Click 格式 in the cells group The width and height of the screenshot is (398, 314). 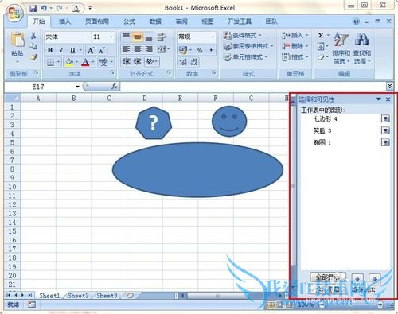295,57
